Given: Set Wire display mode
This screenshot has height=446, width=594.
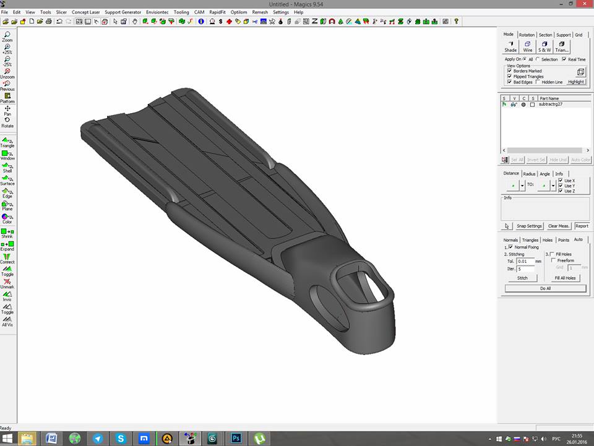Looking at the screenshot, I should 527,46.
